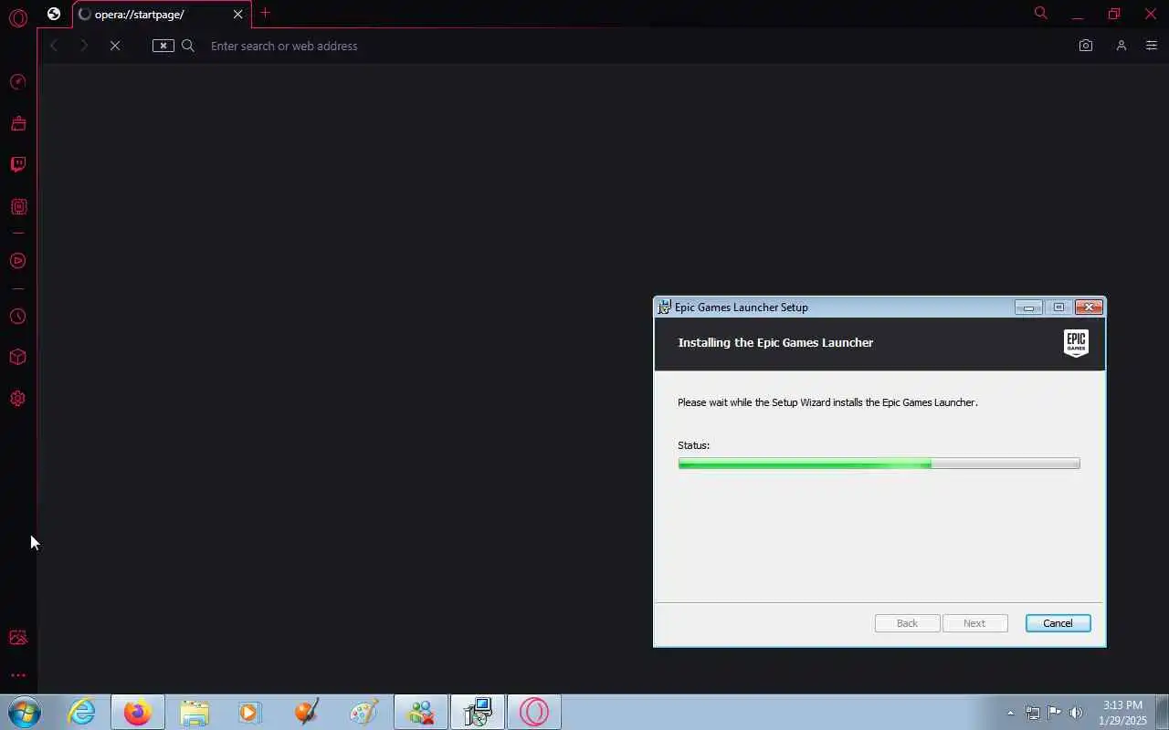
Task: Show hidden tray icons arrow
Action: pyautogui.click(x=1010, y=713)
